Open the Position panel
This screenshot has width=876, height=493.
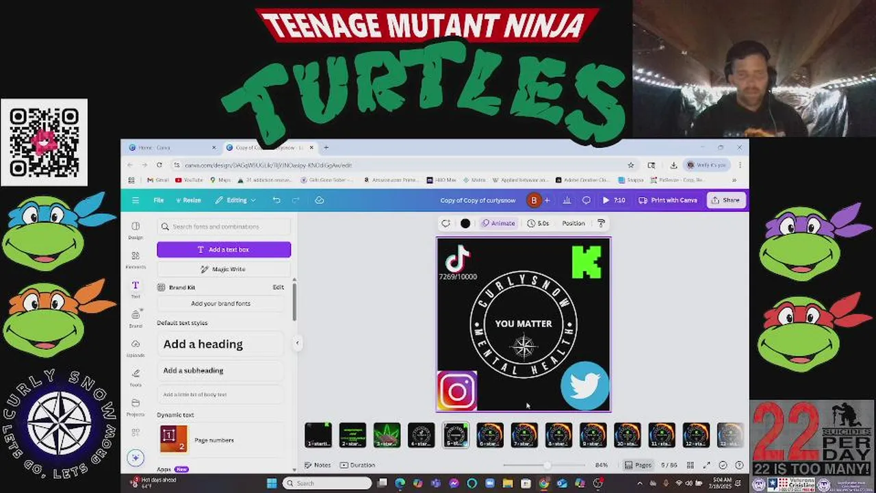coord(574,223)
